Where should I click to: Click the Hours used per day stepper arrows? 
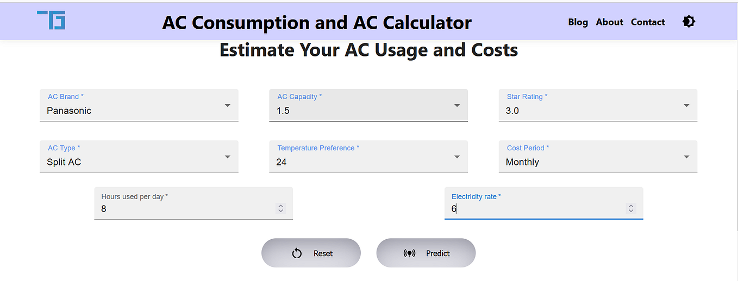click(x=280, y=208)
